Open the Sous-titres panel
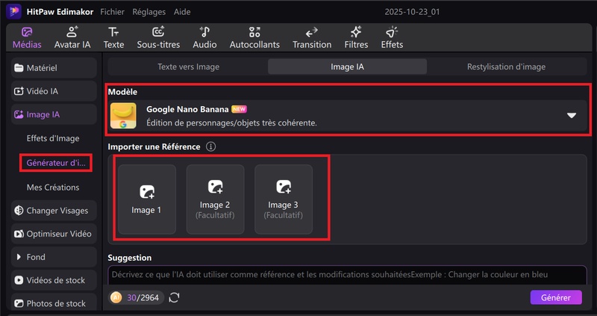Viewport: 597px width, 316px height. tap(158, 37)
